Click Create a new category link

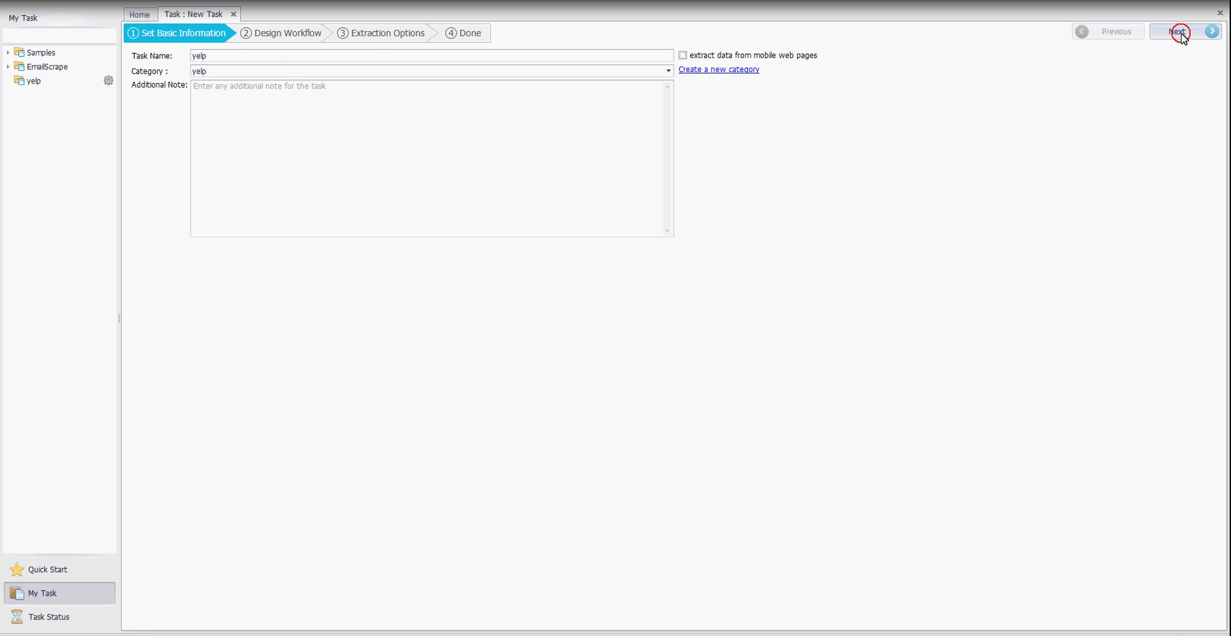[719, 69]
